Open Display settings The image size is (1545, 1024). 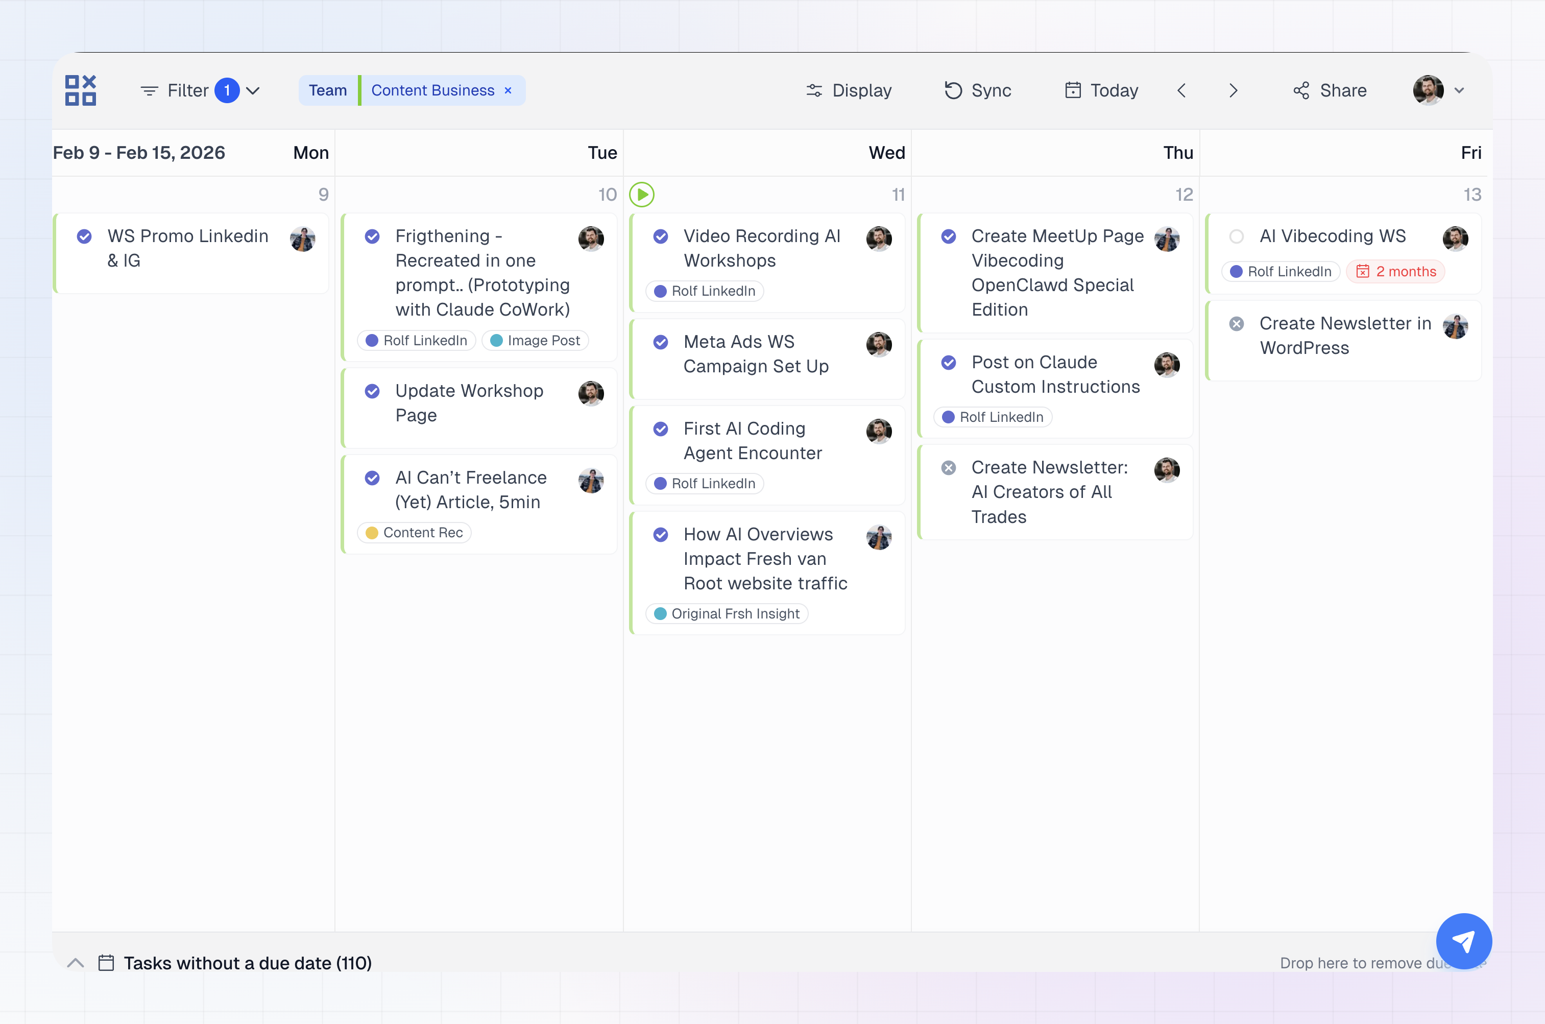[849, 90]
